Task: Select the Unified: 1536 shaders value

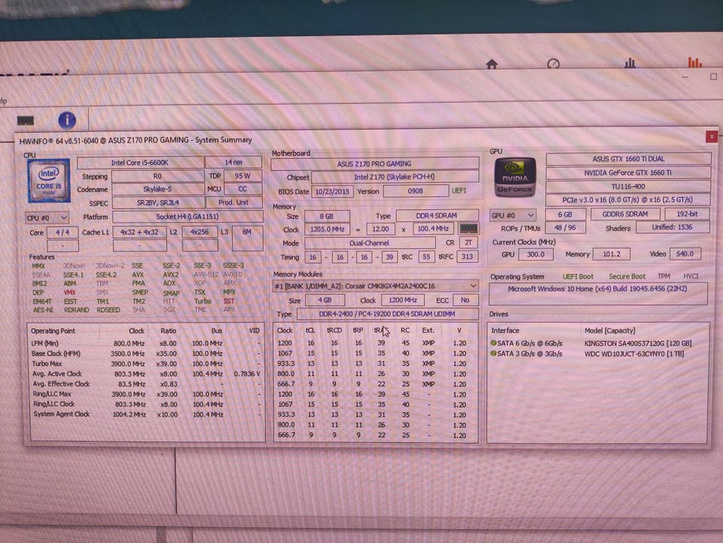Action: 673,227
